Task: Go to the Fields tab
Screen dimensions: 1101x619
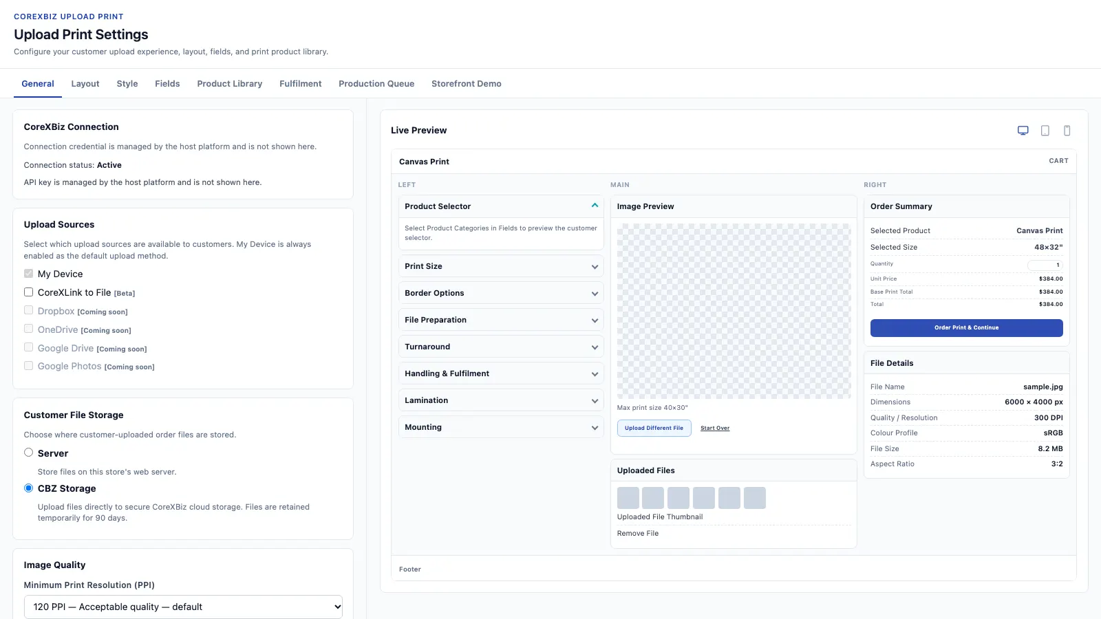Action: pyautogui.click(x=167, y=84)
